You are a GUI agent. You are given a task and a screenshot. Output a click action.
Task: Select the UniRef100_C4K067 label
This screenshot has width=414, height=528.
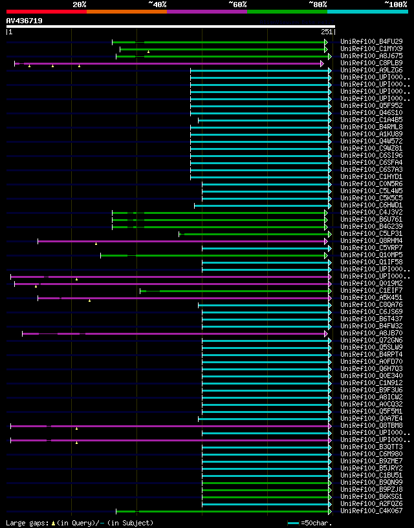pos(371,511)
